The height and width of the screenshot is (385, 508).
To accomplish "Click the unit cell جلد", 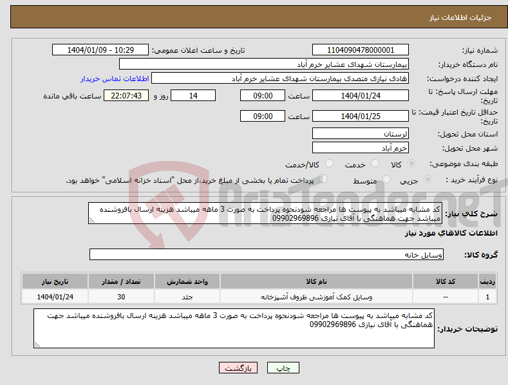I will (x=187, y=297).
